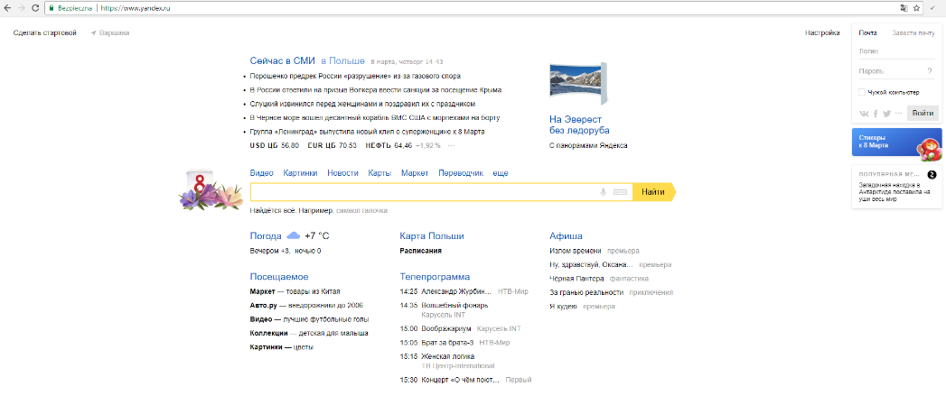Open the translate page icon in address bar
The height and width of the screenshot is (405, 946).
pyautogui.click(x=904, y=8)
